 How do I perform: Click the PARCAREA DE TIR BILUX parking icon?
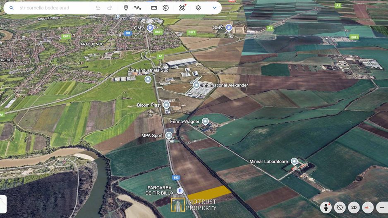[180, 191]
